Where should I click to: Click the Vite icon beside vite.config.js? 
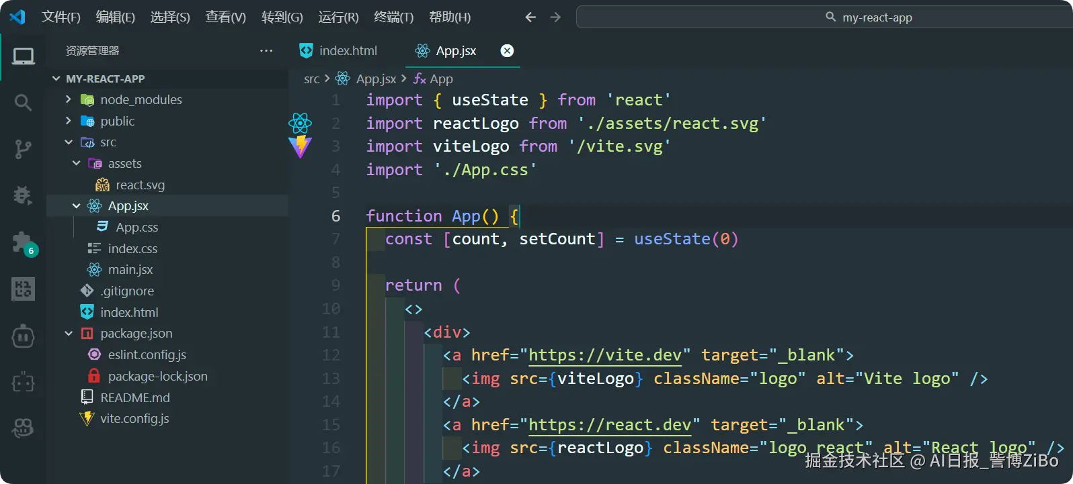(87, 419)
